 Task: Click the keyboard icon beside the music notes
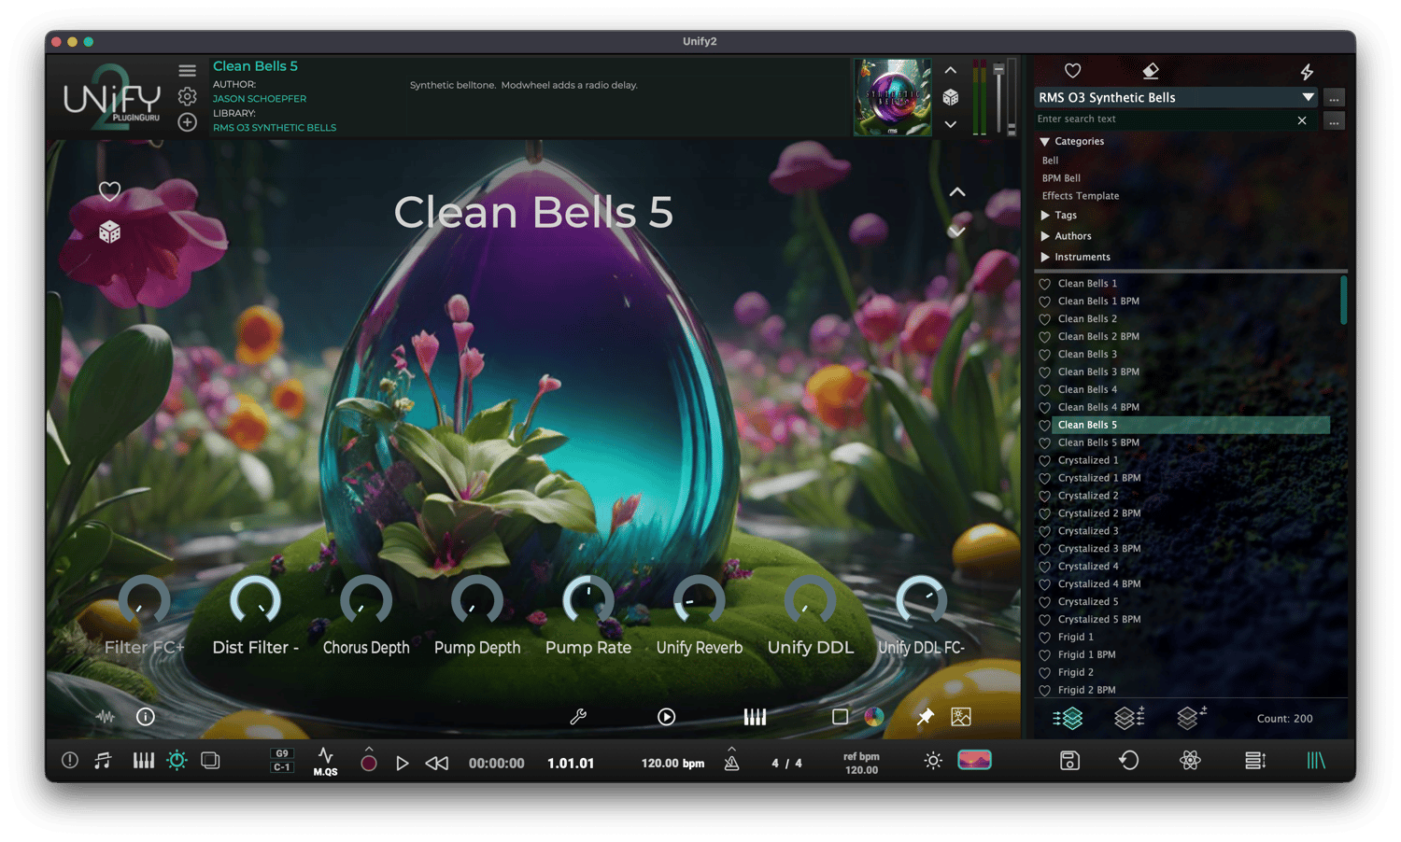(144, 761)
